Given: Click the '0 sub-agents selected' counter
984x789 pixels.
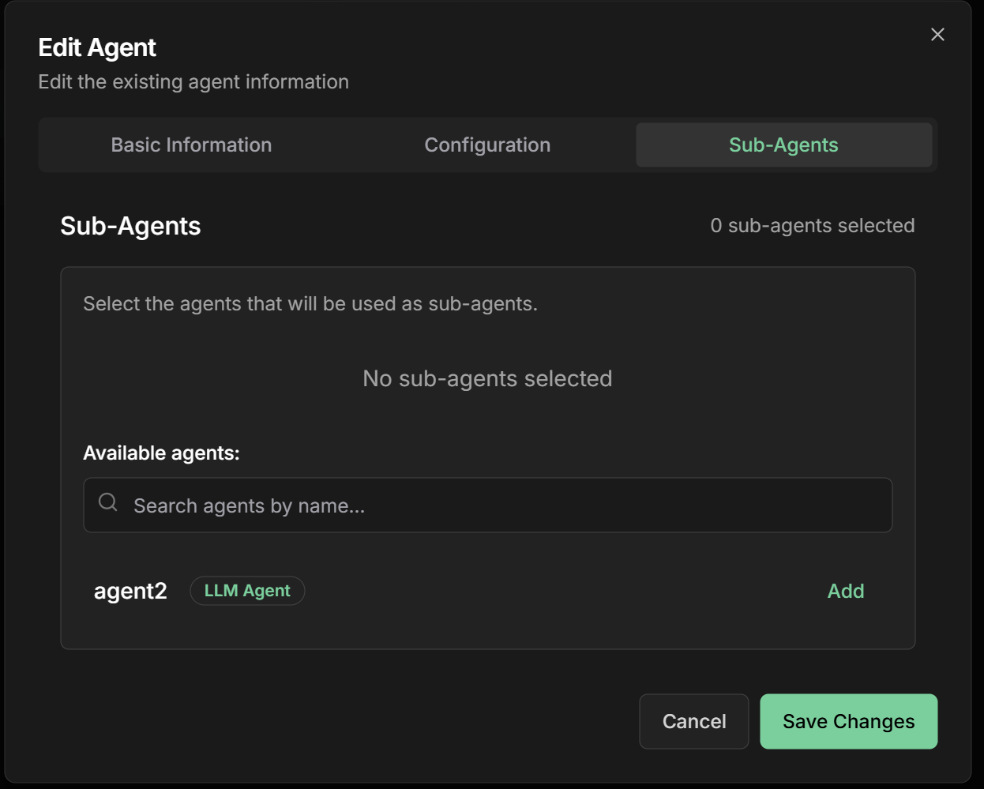Looking at the screenshot, I should 811,225.
